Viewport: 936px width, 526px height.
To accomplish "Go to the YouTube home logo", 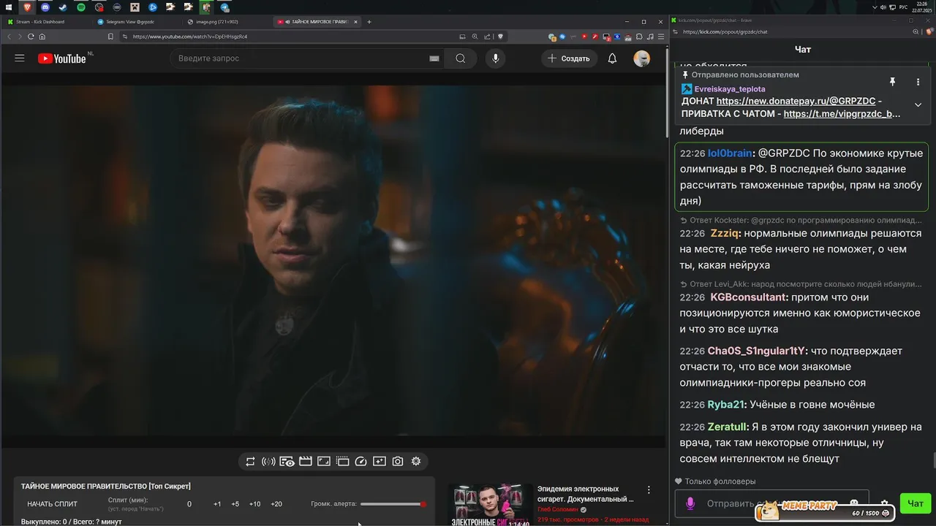I will pos(62,58).
